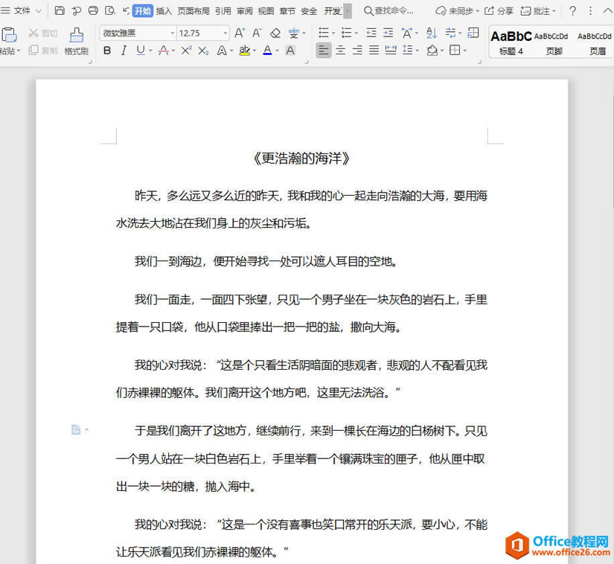
Task: Click the Save icon in quick access toolbar
Action: 60,10
